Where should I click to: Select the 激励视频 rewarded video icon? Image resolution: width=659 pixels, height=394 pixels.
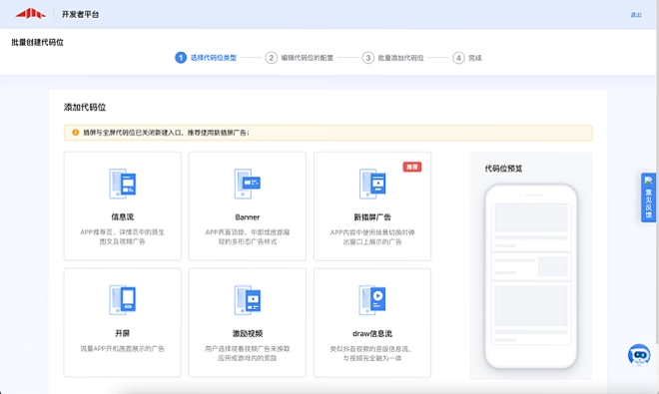(x=248, y=300)
